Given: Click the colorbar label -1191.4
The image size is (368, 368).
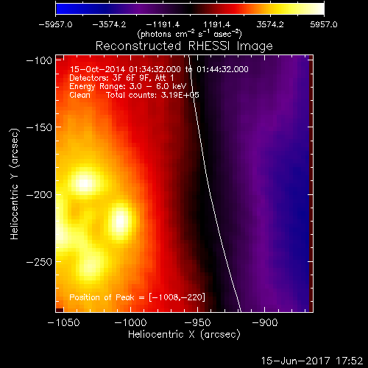Looking at the screenshot, I should tap(163, 24).
